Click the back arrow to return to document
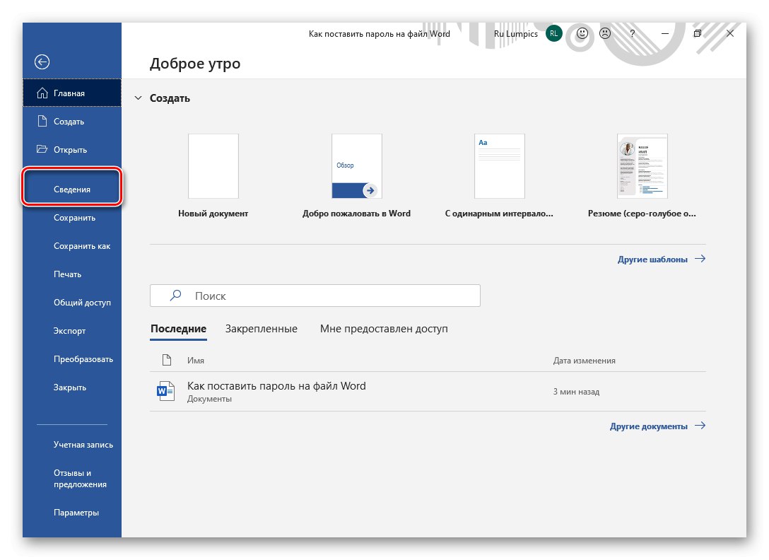The image size is (769, 560). pos(42,62)
